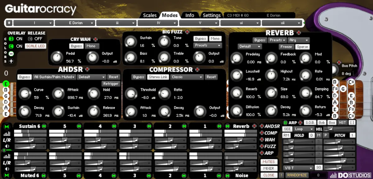Click the minus colors icon under Overlay

pyautogui.click(x=11, y=54)
